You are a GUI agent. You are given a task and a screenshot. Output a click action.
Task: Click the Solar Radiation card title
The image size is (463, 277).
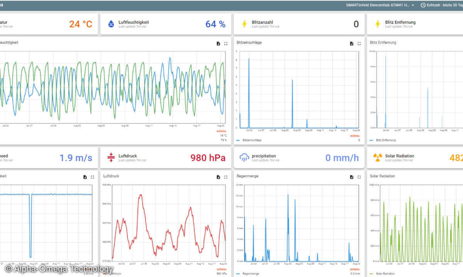pyautogui.click(x=399, y=156)
